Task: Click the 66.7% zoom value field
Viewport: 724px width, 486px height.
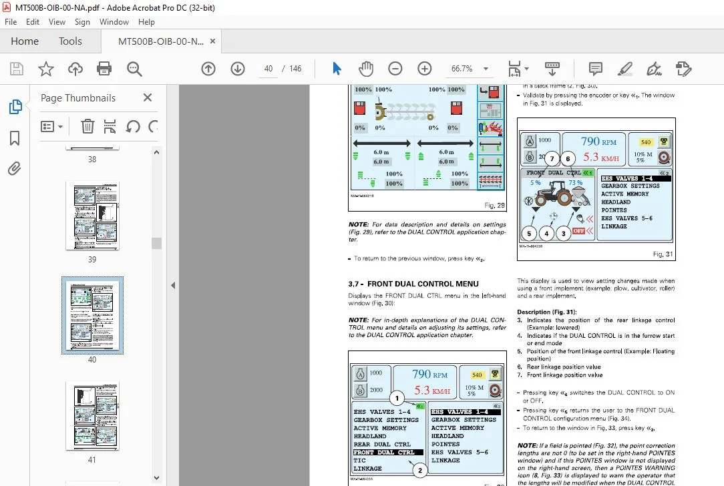Action: (462, 69)
